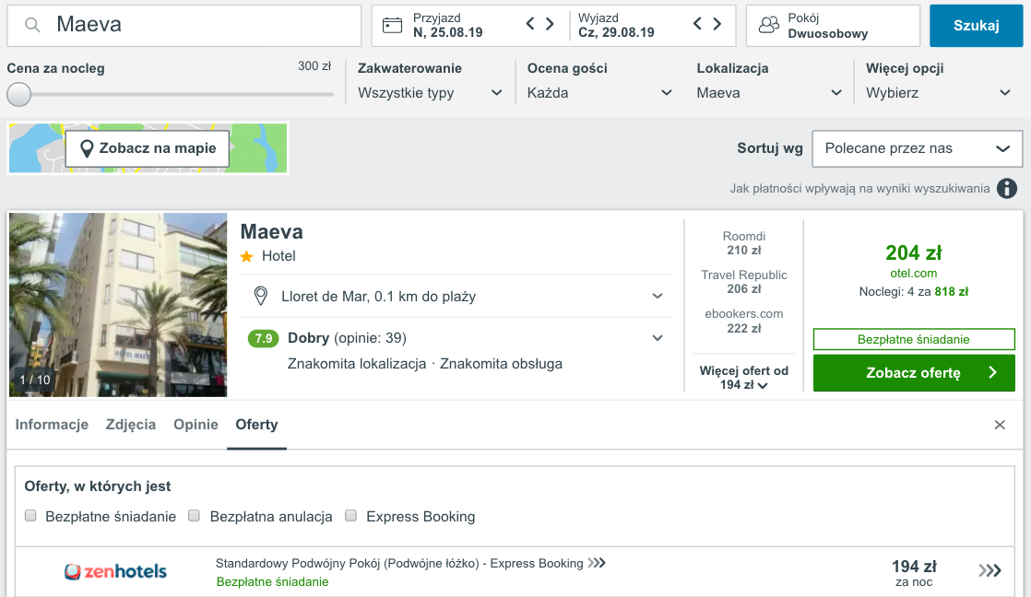Viewport: 1031px width, 597px height.
Task: Click the orange hotel star icon
Action: [x=246, y=257]
